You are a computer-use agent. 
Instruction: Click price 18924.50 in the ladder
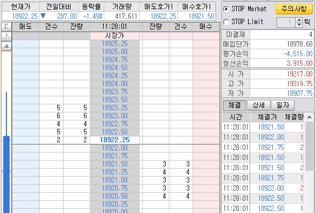[x=114, y=68]
